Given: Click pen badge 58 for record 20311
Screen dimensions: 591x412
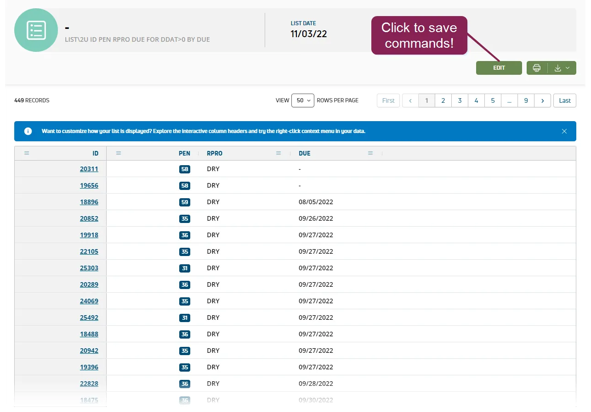Looking at the screenshot, I should click(185, 169).
